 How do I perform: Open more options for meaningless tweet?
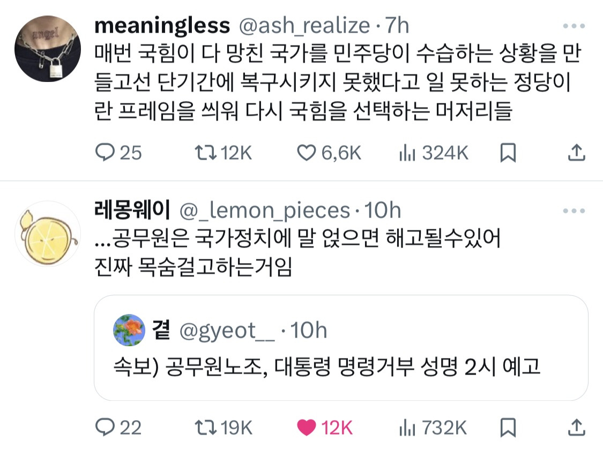[574, 26]
